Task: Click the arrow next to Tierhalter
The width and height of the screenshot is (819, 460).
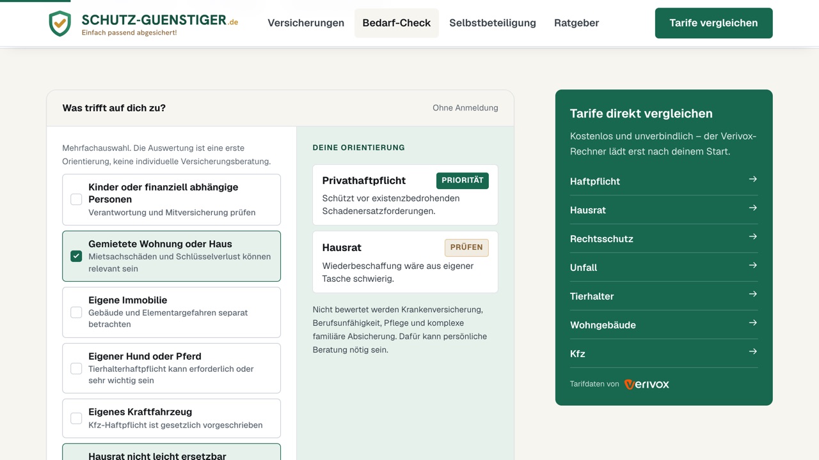Action: pos(753,295)
